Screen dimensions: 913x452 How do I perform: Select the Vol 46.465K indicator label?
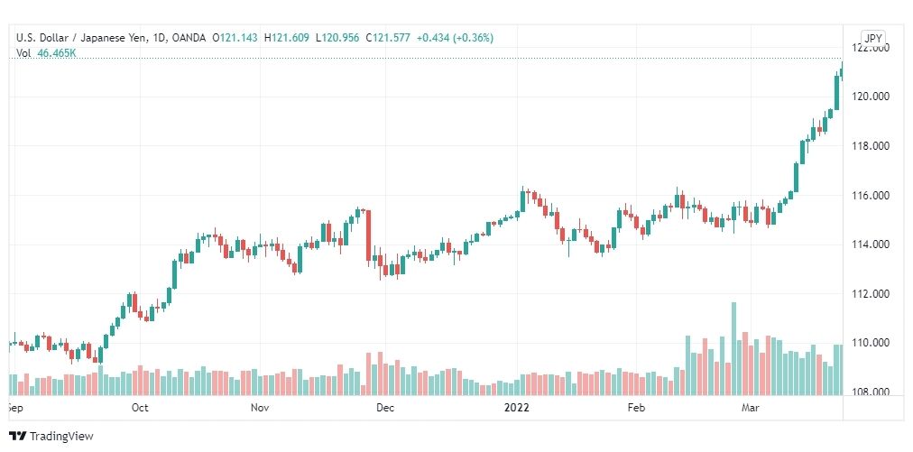click(x=47, y=53)
